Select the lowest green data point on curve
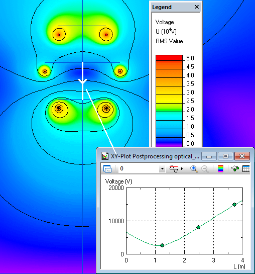 tap(162, 245)
